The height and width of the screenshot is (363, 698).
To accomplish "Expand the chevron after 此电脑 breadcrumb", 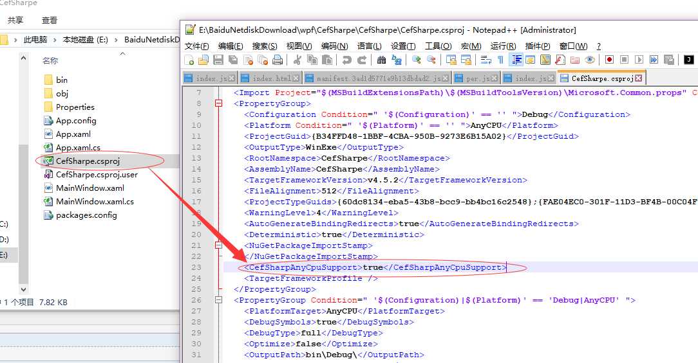I will tap(55, 40).
